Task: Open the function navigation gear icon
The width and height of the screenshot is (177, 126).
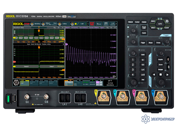Action: (16, 83)
